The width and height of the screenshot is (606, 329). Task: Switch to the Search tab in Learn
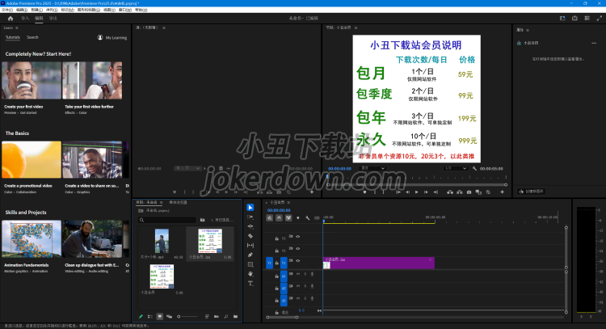(32, 37)
